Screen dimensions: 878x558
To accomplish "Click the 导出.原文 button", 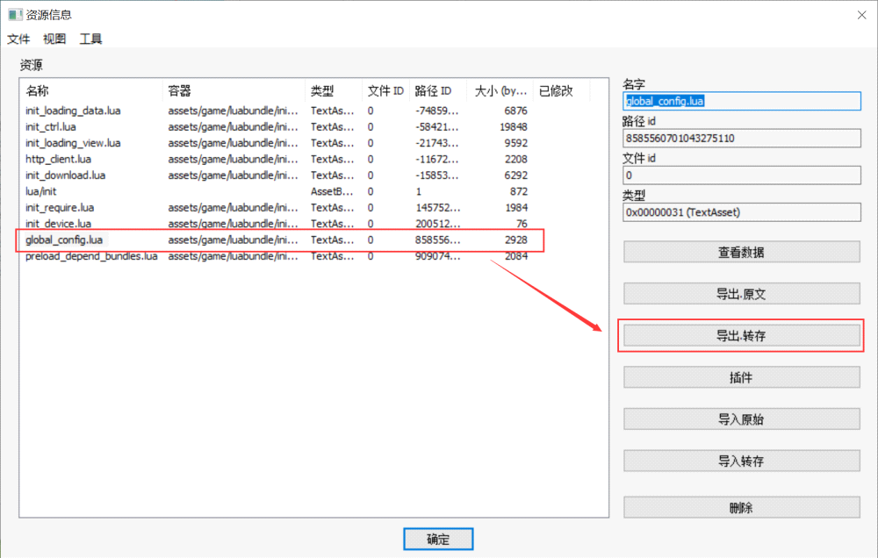I will (x=741, y=294).
